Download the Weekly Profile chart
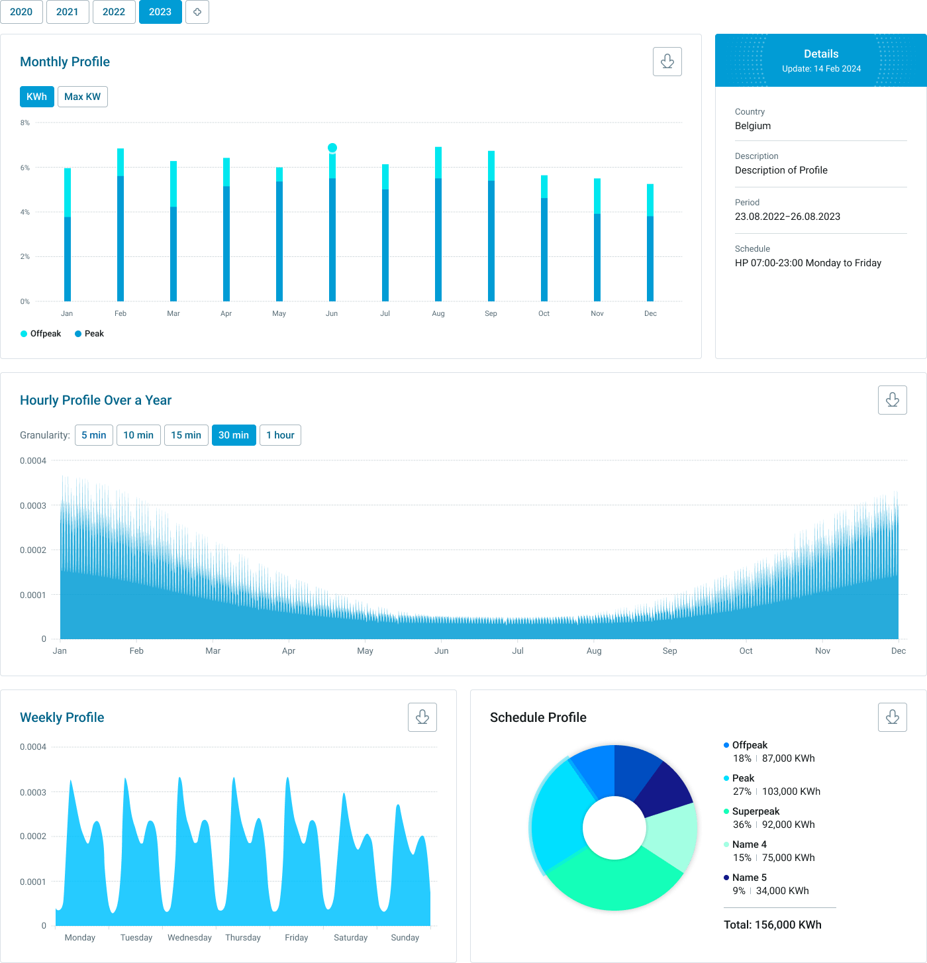 (x=422, y=717)
